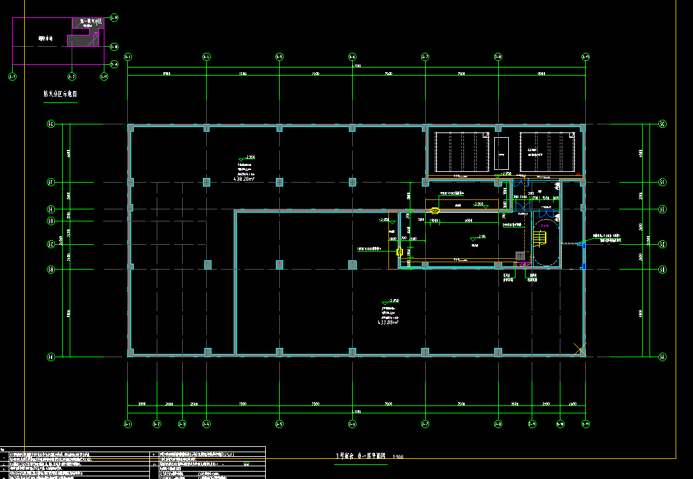Click the notes table at bottom-left
Screen dimensions: 693x479
(x=133, y=462)
